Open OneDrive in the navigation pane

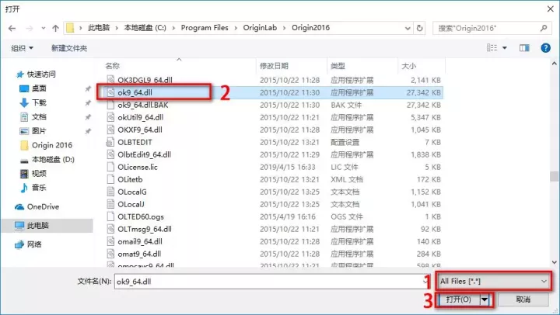(42, 206)
